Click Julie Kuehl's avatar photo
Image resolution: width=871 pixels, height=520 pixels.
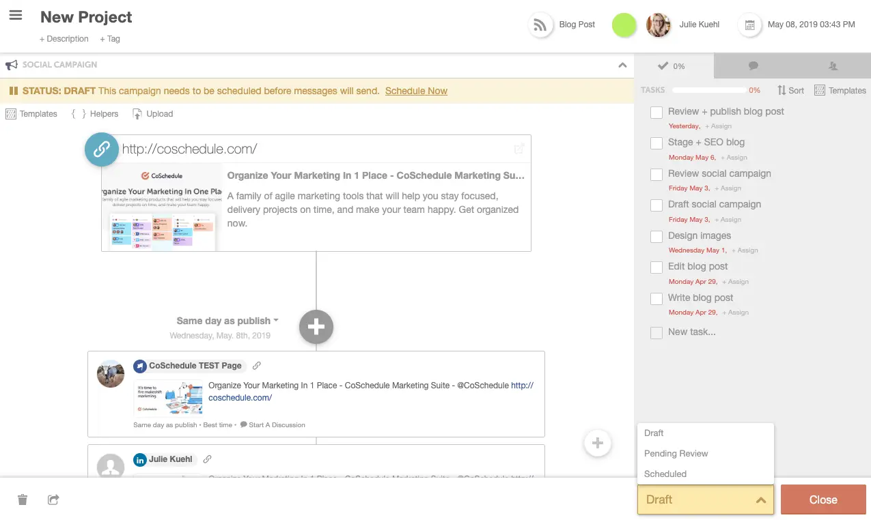(659, 25)
